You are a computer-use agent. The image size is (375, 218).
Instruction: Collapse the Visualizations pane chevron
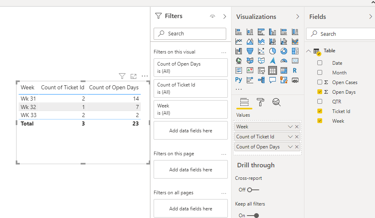pyautogui.click(x=298, y=16)
